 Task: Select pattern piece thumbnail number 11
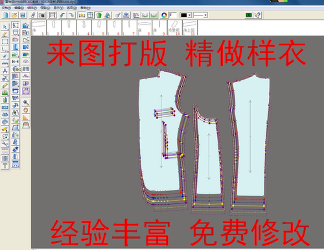[x=190, y=28]
